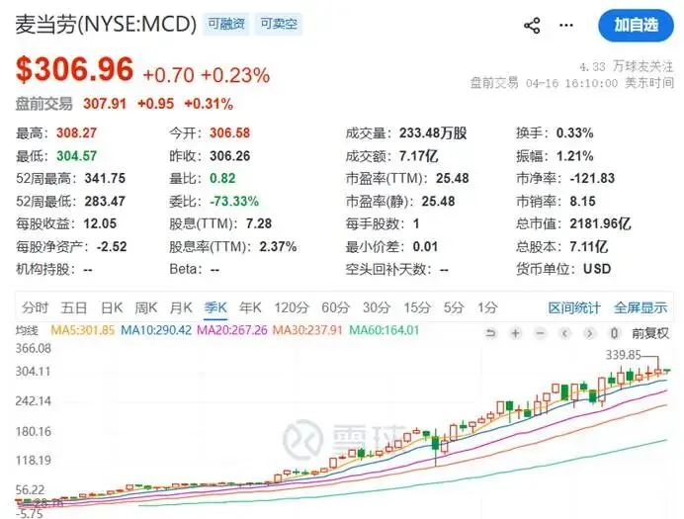The image size is (684, 519).
Task: Click the MA5:301.85 moving average label
Action: coord(82,330)
